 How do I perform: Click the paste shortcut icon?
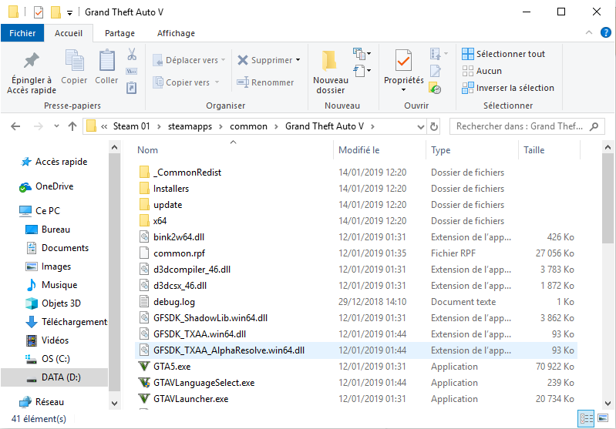tap(132, 88)
